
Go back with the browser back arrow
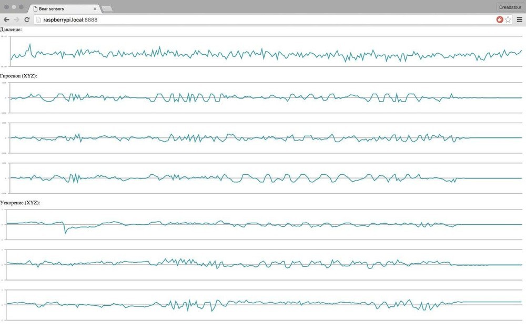tap(6, 19)
